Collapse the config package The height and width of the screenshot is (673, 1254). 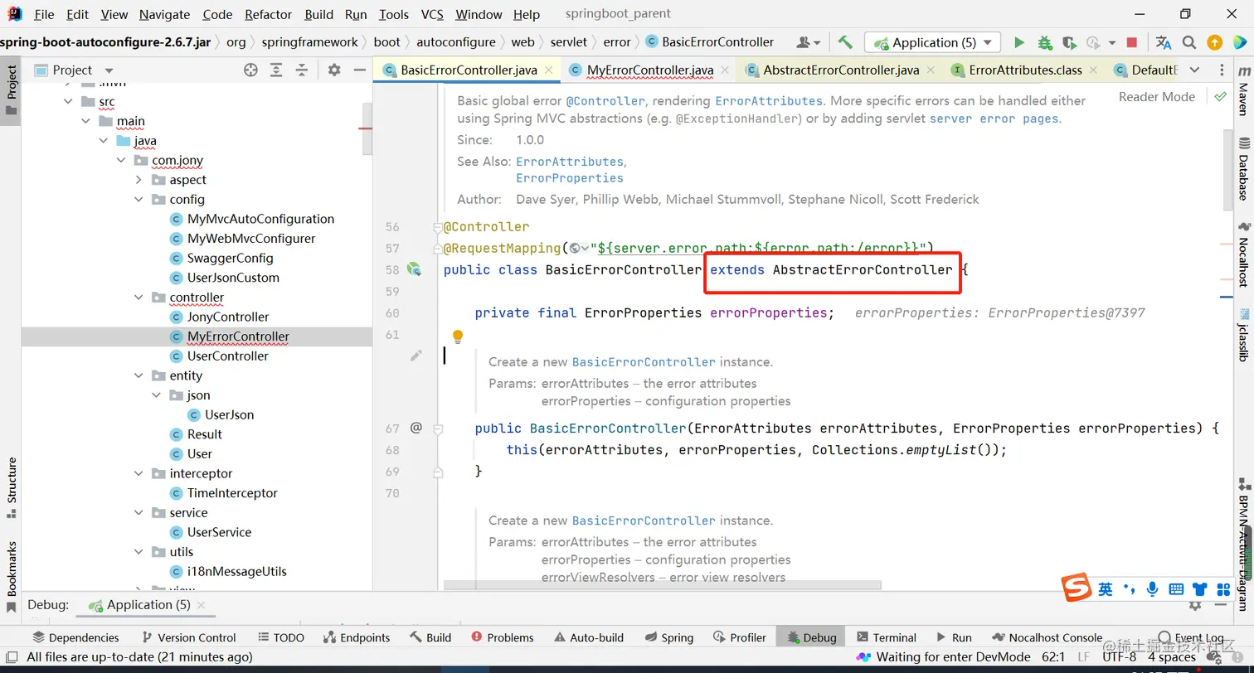[x=139, y=200]
